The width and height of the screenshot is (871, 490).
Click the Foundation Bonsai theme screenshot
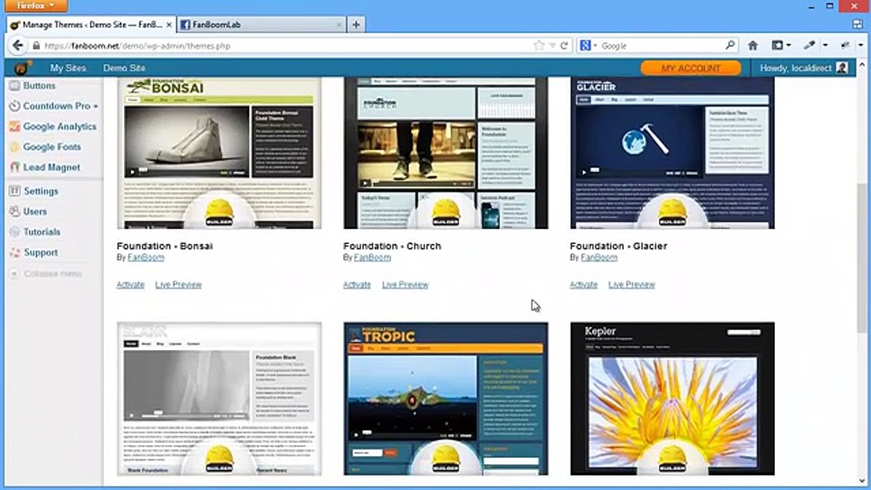click(x=219, y=153)
